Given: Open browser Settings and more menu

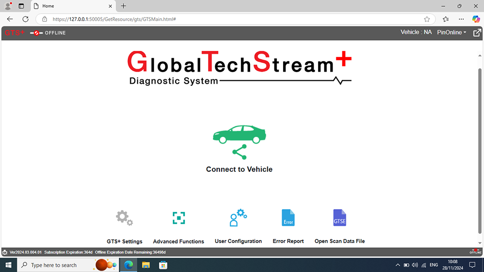Looking at the screenshot, I should 461,19.
